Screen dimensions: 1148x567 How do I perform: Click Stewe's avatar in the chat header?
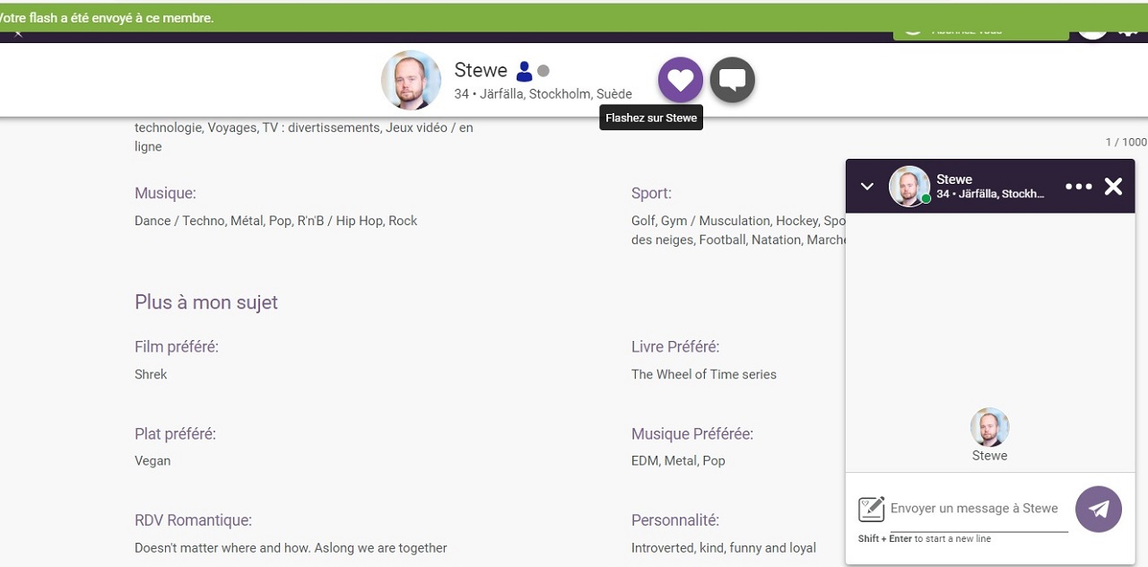click(x=909, y=187)
